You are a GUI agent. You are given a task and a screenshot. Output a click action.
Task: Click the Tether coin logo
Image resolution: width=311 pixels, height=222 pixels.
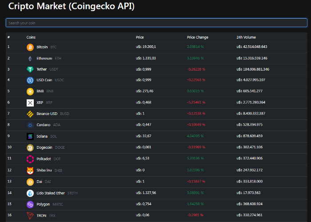point(30,69)
